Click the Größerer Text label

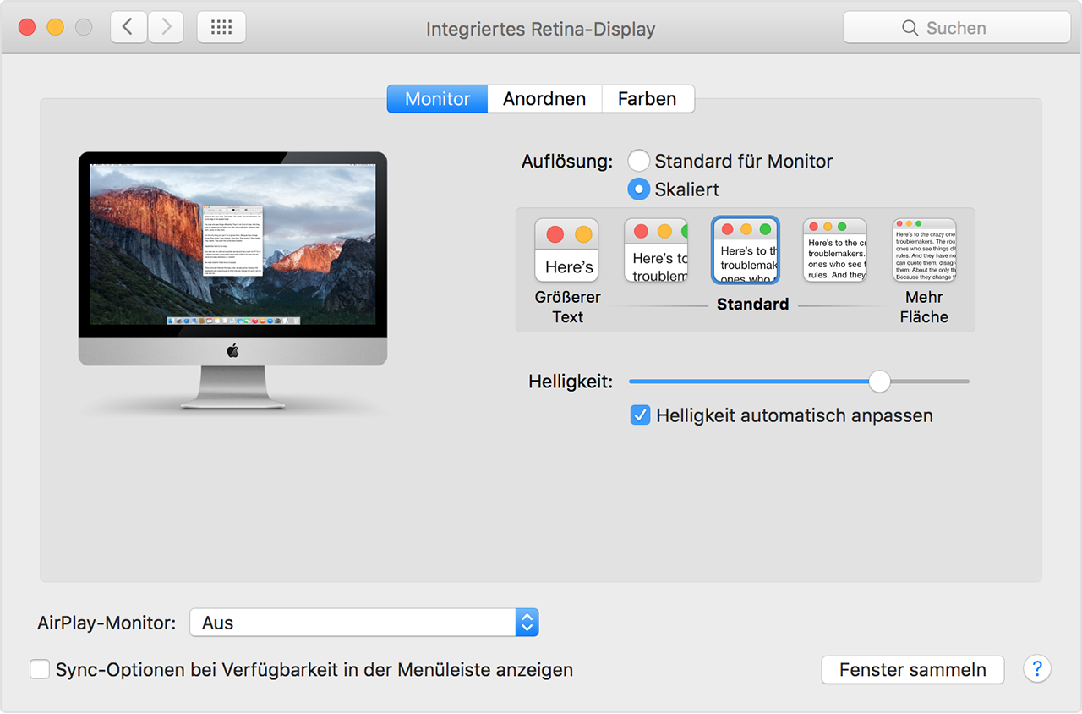pyautogui.click(x=568, y=307)
